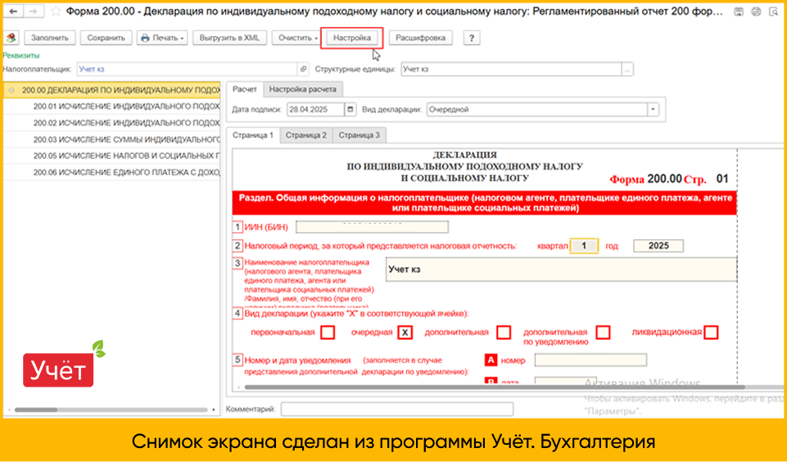This screenshot has width=787, height=462.
Task: Switch to the Настройка расчета tab
Action: coord(303,89)
